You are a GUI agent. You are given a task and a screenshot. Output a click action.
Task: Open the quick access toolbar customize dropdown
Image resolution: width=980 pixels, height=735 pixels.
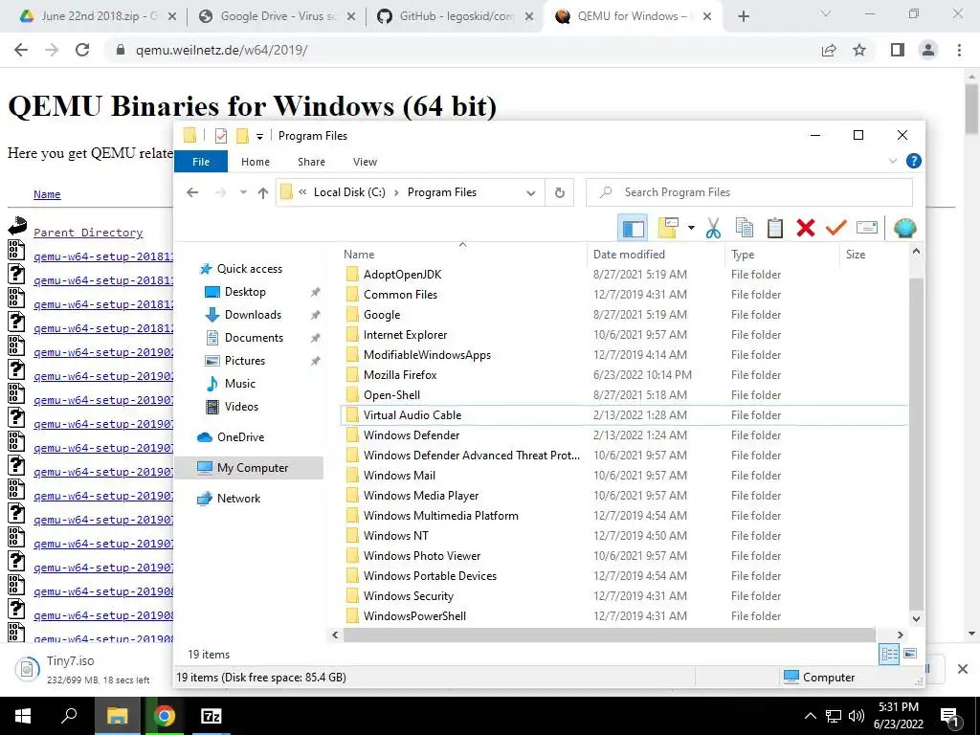(259, 136)
